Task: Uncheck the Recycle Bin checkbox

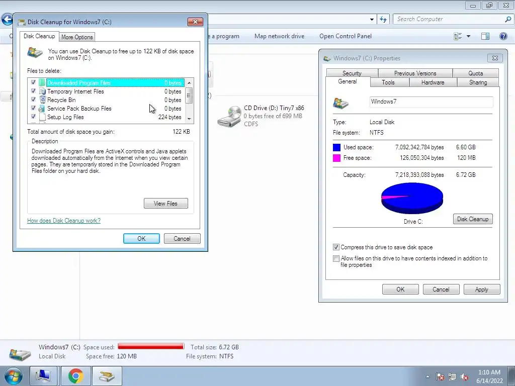Action: 33,99
